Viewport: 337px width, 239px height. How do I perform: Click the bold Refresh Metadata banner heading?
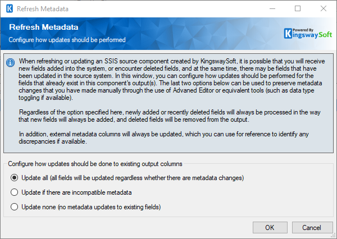[x=44, y=27]
